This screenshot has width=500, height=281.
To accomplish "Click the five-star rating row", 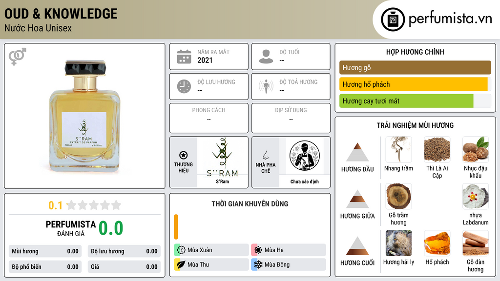I will tap(94, 205).
